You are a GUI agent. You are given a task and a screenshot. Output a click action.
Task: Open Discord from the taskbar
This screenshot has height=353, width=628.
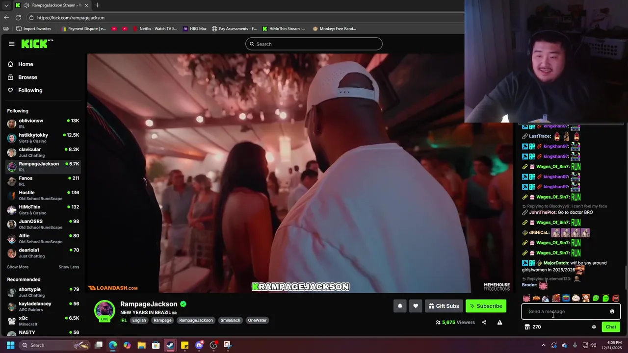pos(199,345)
